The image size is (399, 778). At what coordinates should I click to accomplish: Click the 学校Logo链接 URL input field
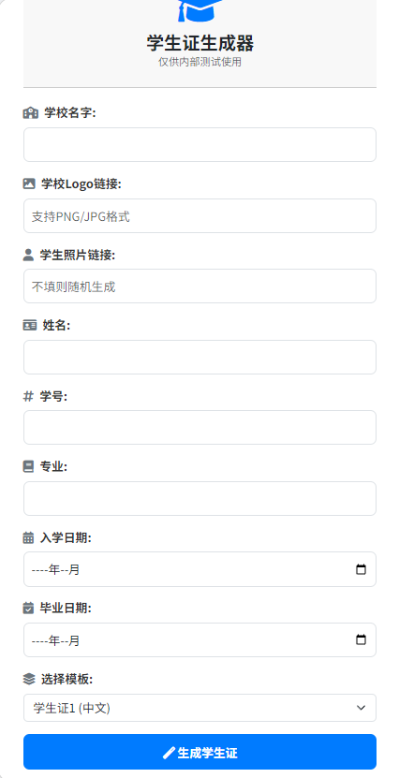(x=200, y=216)
